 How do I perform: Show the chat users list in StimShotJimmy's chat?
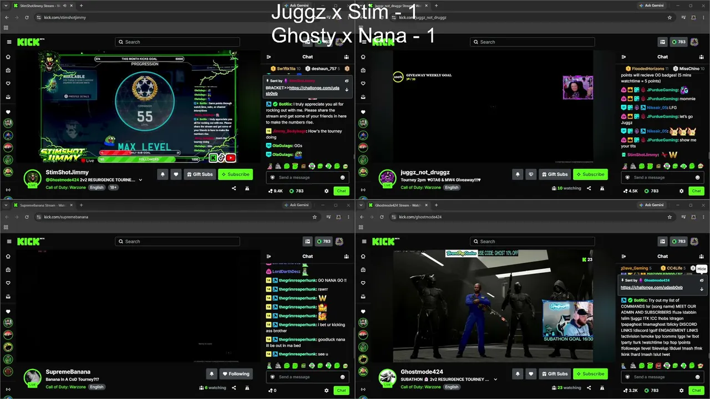pyautogui.click(x=347, y=57)
